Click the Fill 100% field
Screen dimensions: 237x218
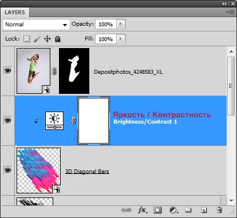click(106, 39)
